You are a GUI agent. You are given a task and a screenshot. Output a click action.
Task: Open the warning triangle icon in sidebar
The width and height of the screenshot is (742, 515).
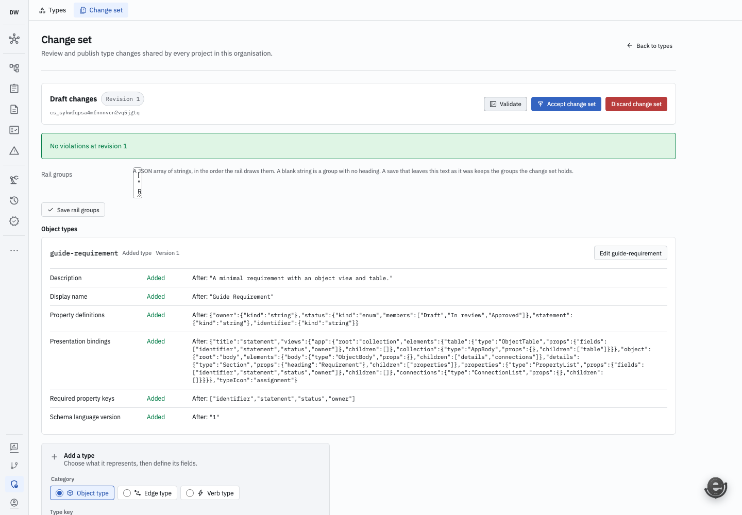[x=14, y=150]
